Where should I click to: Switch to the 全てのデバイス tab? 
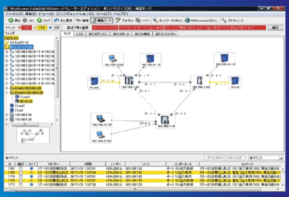tap(98, 34)
